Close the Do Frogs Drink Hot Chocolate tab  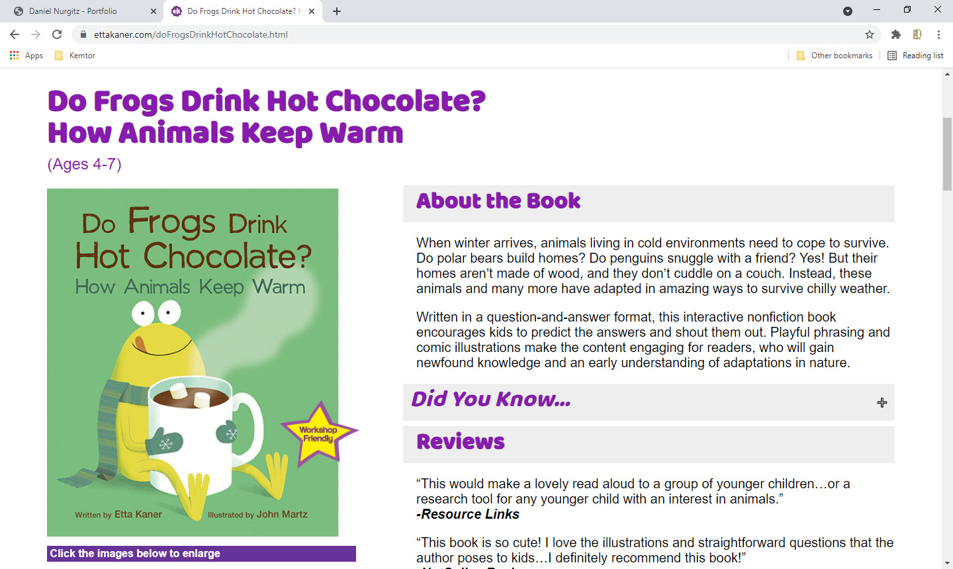coord(312,11)
